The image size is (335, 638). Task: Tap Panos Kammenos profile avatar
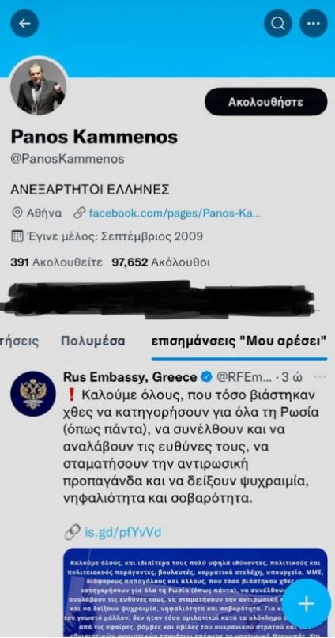[x=38, y=86]
